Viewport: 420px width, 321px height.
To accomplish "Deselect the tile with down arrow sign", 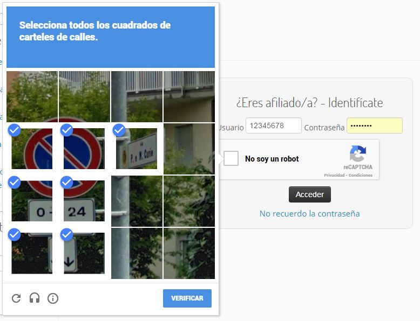I will coord(84,253).
